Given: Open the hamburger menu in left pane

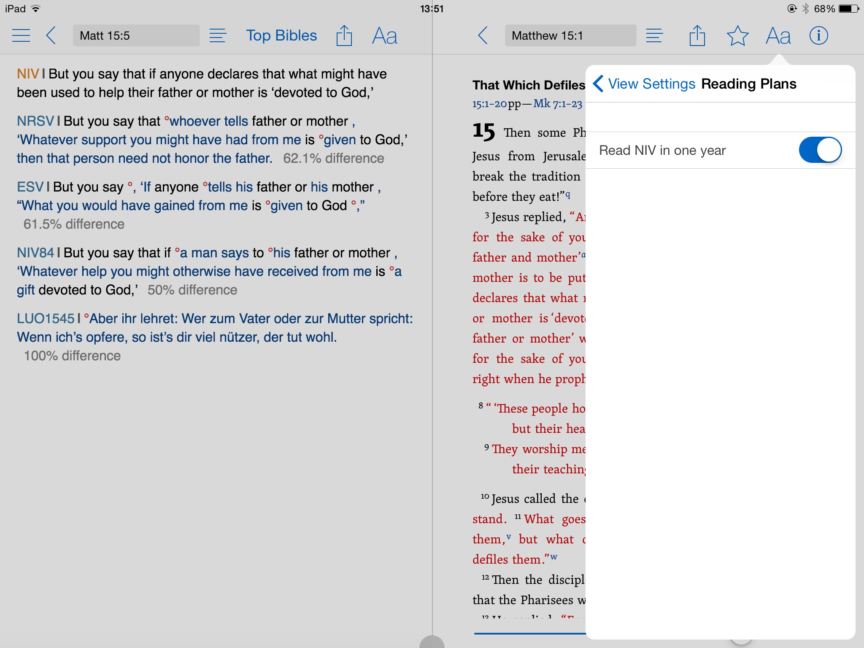Looking at the screenshot, I should pyautogui.click(x=21, y=35).
